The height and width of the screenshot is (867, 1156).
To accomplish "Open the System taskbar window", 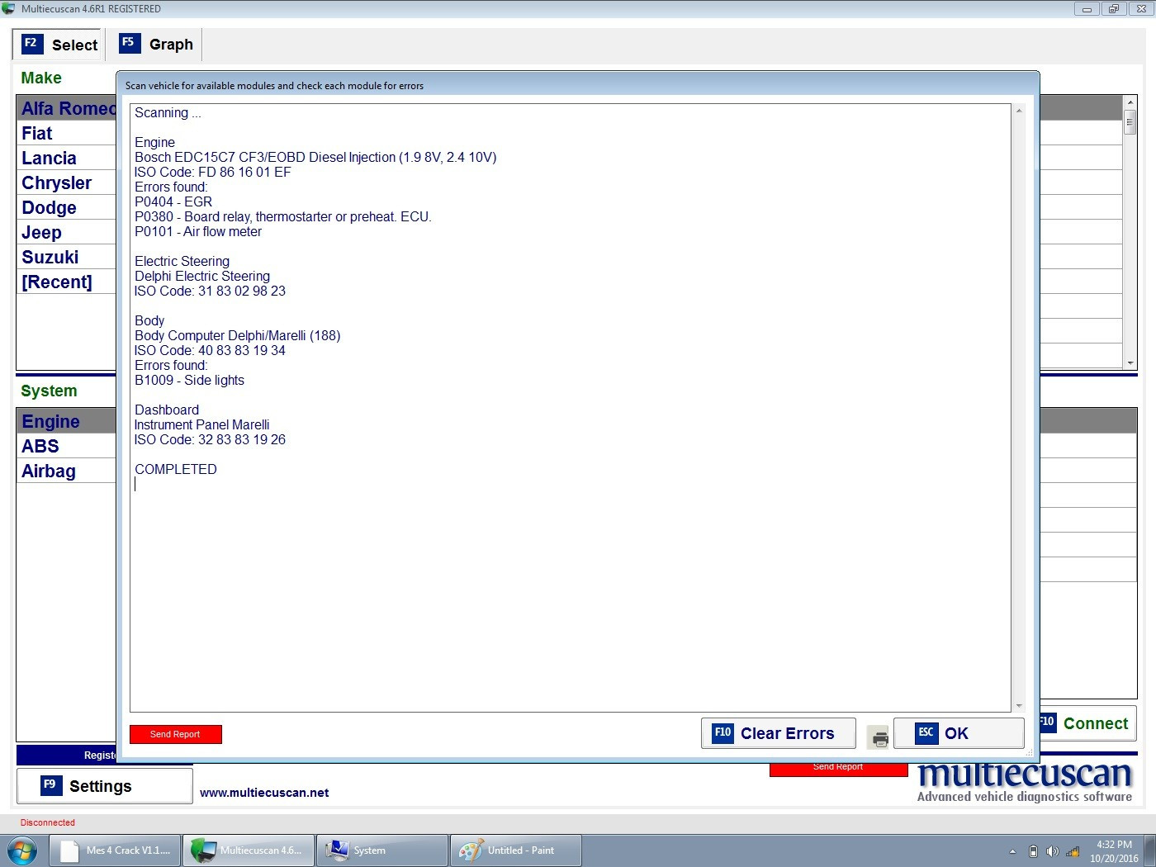I will pyautogui.click(x=382, y=850).
